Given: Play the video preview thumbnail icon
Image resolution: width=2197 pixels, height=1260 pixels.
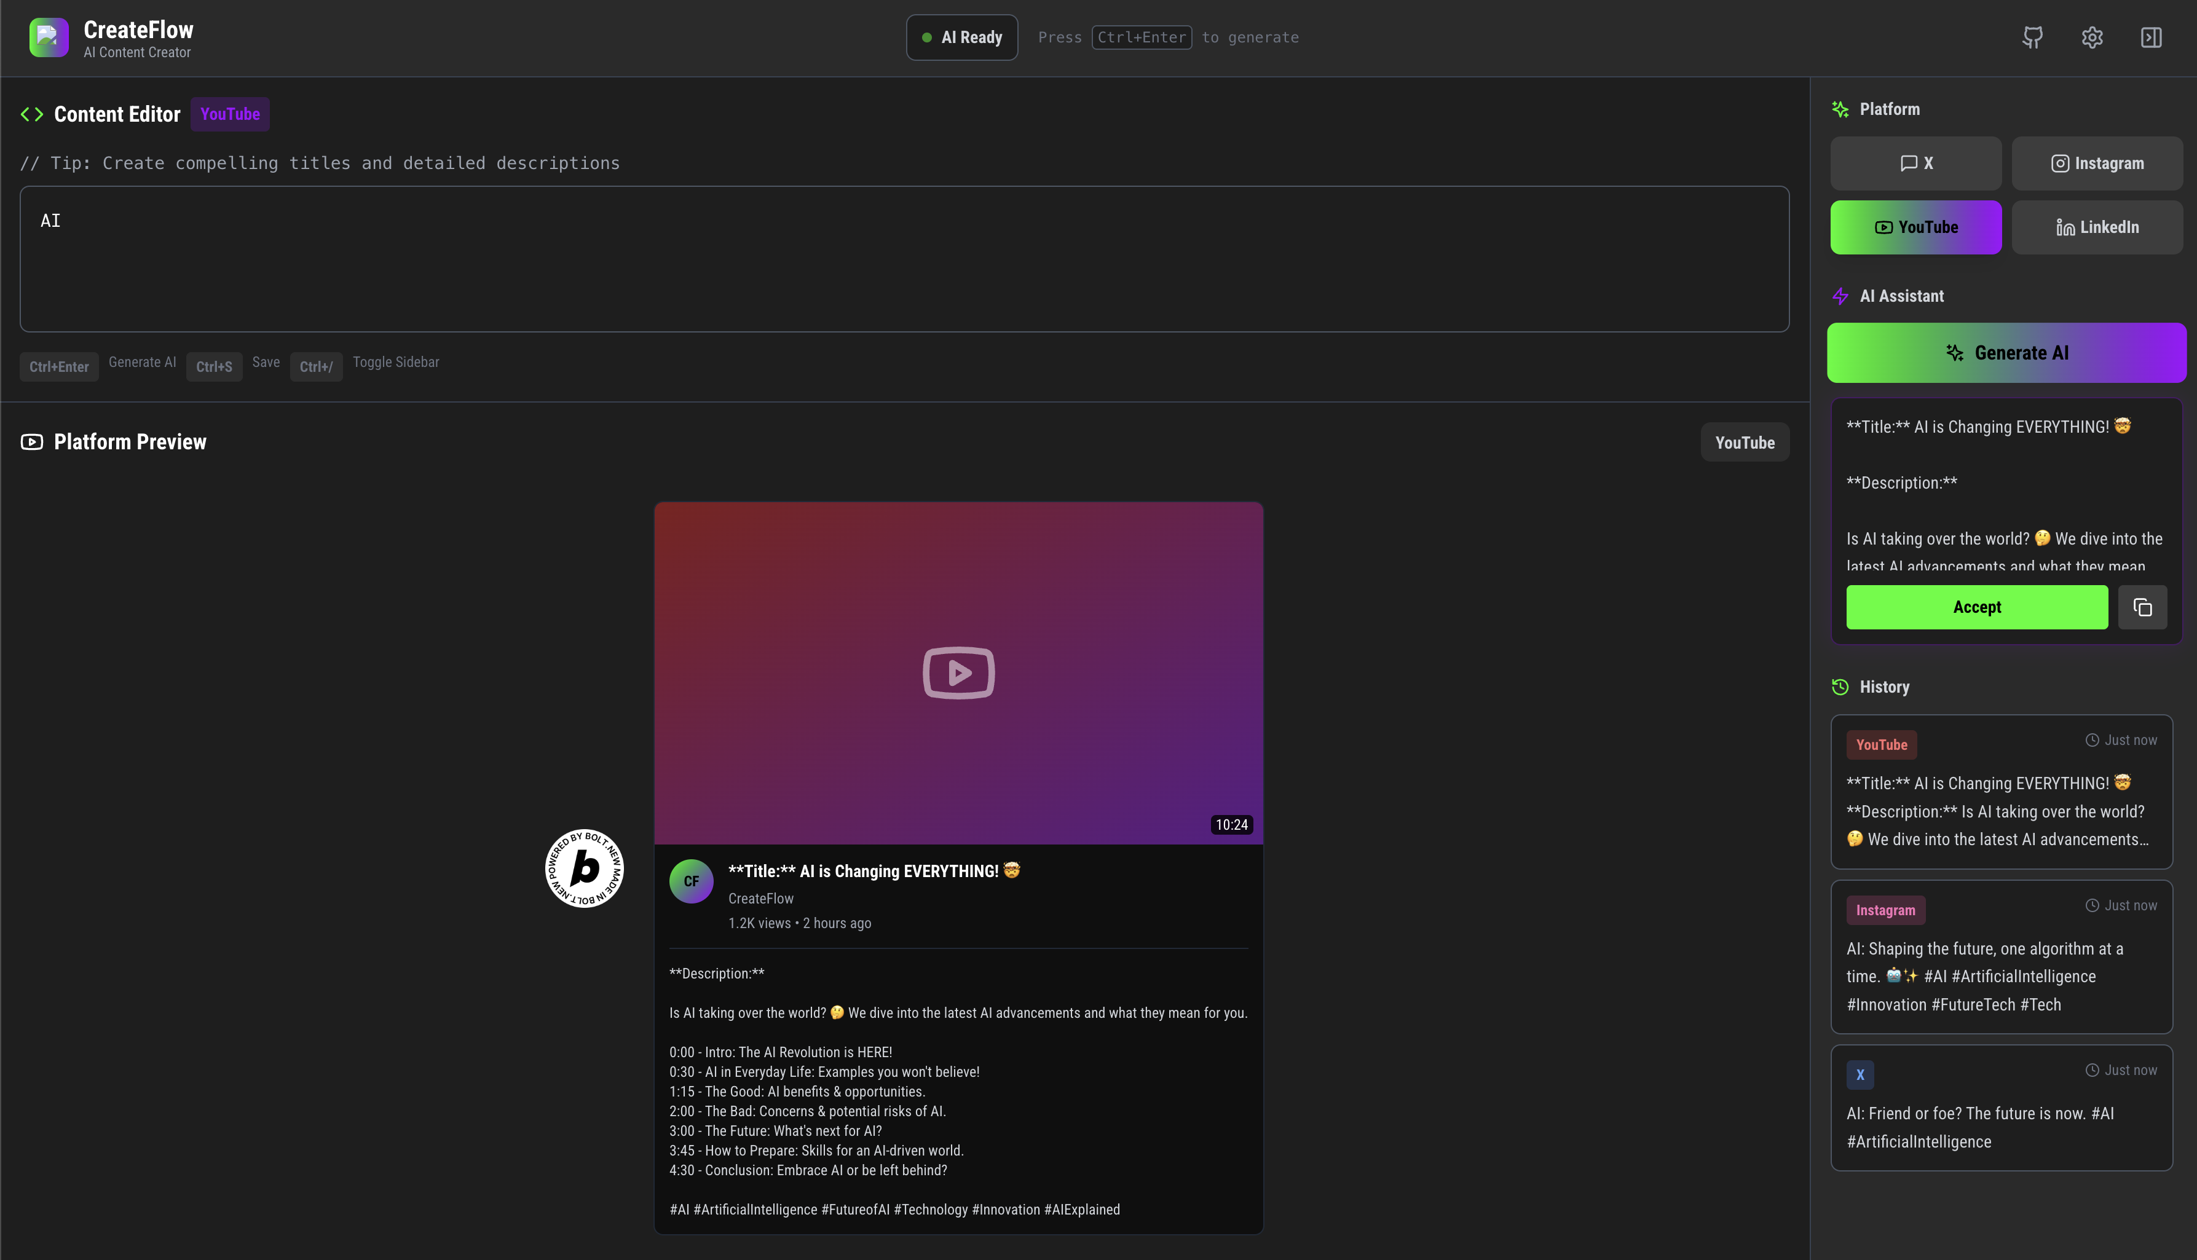Looking at the screenshot, I should coord(958,672).
